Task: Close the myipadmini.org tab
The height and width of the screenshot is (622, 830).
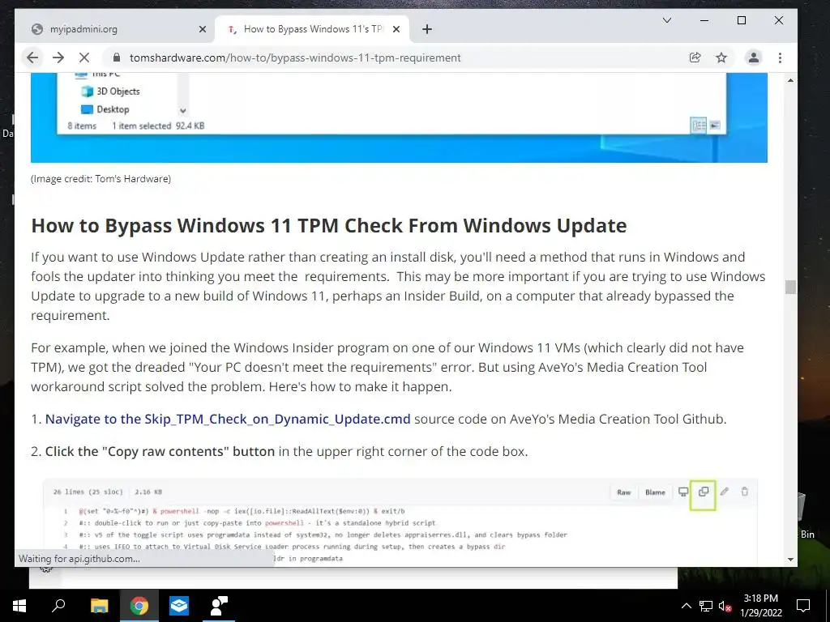Action: [x=202, y=29]
